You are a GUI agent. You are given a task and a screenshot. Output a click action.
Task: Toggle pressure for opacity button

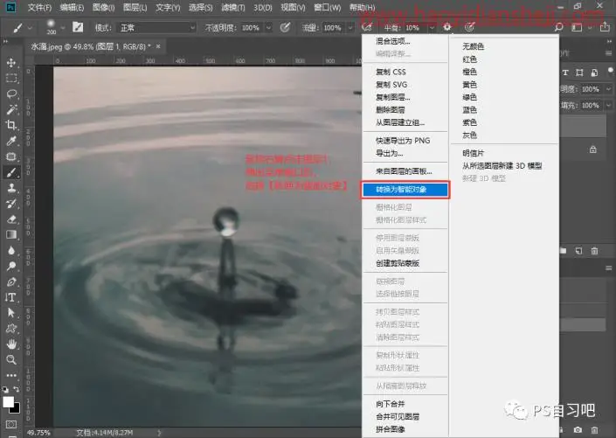(285, 27)
